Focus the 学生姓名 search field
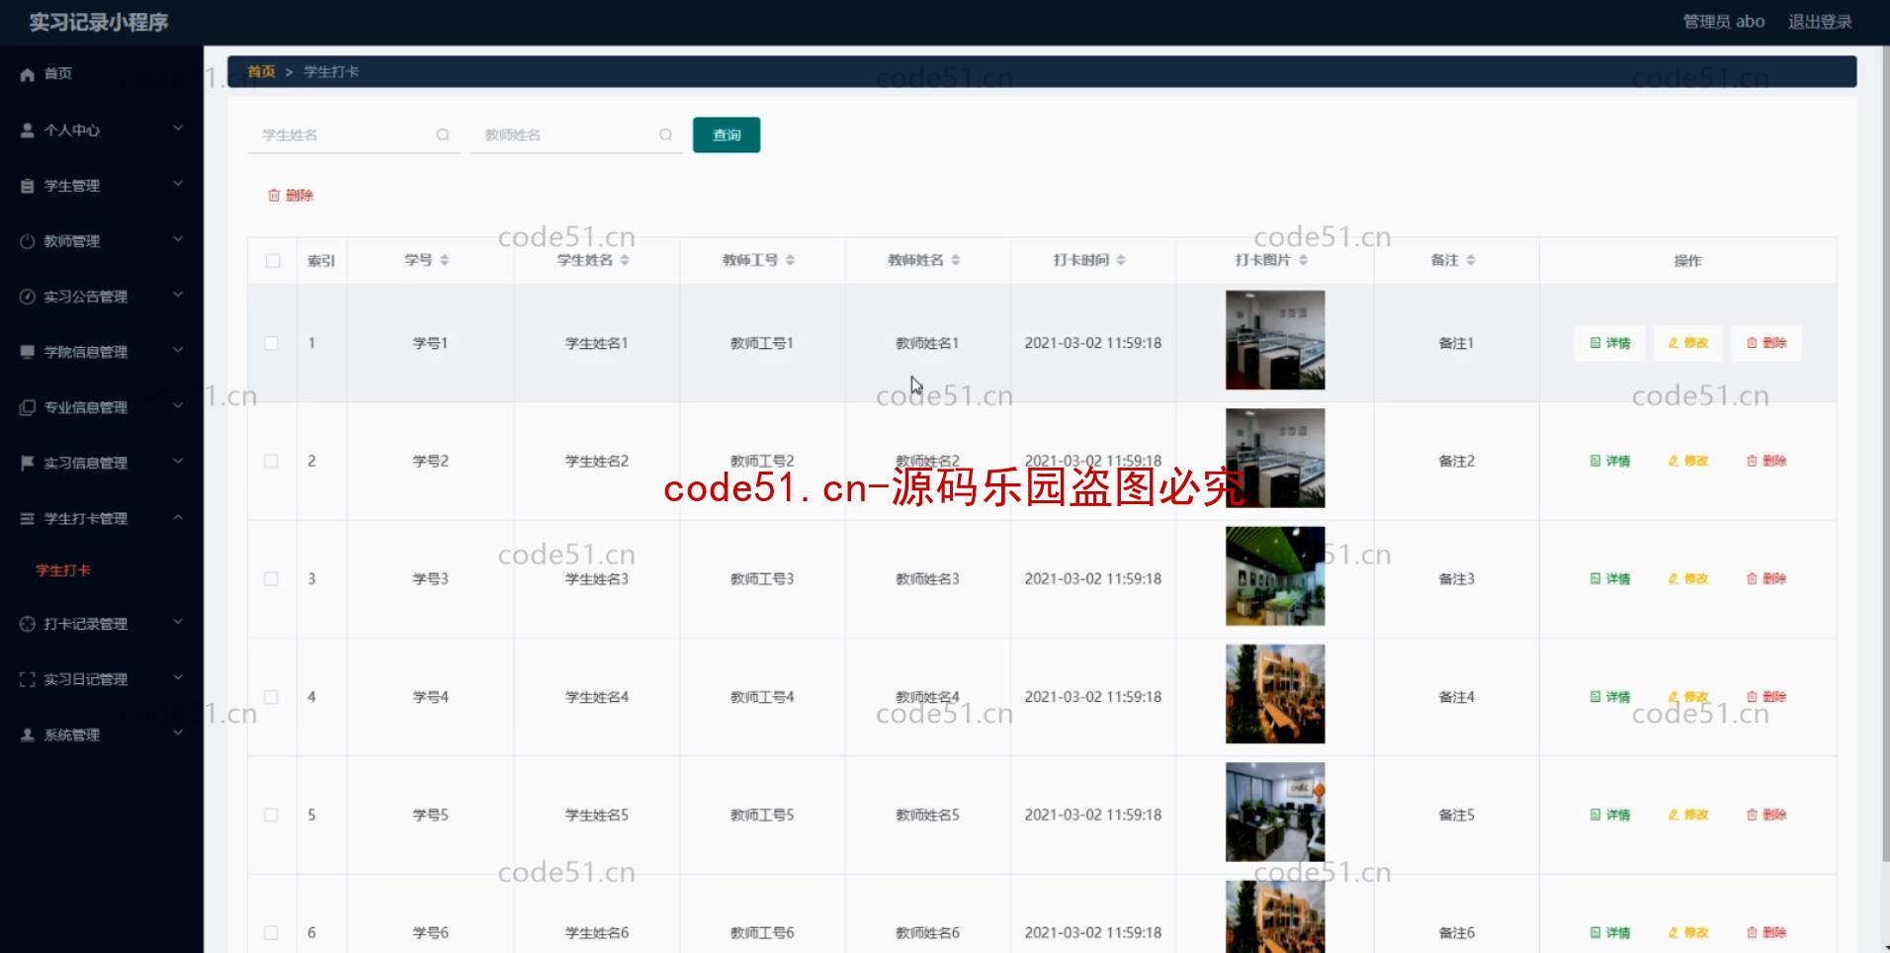 coord(353,134)
